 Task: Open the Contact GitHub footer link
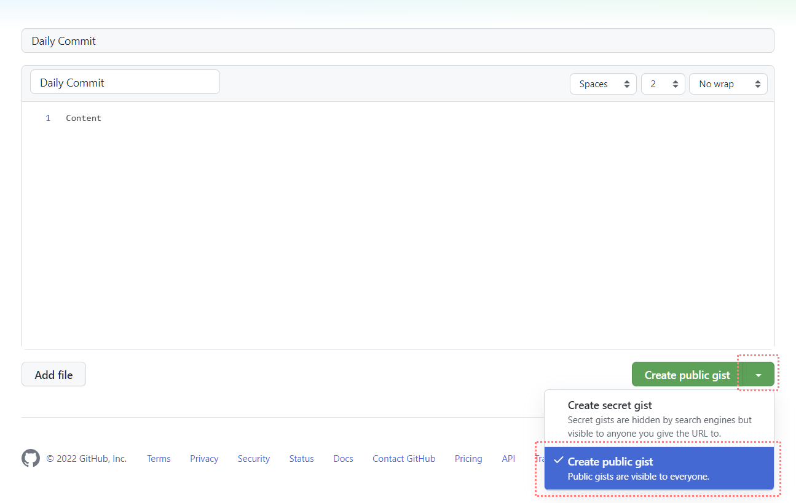pyautogui.click(x=404, y=459)
